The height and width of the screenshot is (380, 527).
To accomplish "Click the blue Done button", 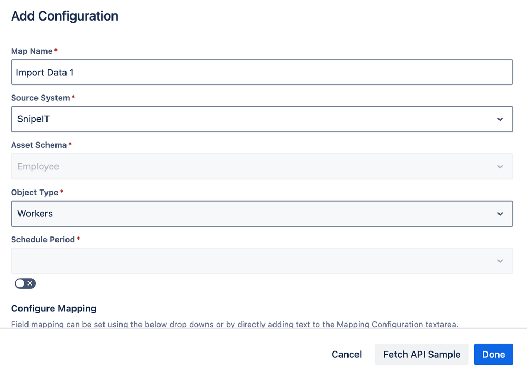I will point(493,354).
